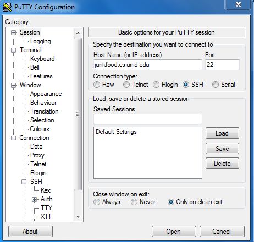Open the Appearance settings category
This screenshot has height=242, width=254.
pos(46,94)
